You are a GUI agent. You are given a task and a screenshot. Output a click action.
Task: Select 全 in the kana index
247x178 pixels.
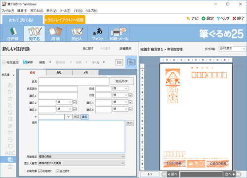pos(10,166)
